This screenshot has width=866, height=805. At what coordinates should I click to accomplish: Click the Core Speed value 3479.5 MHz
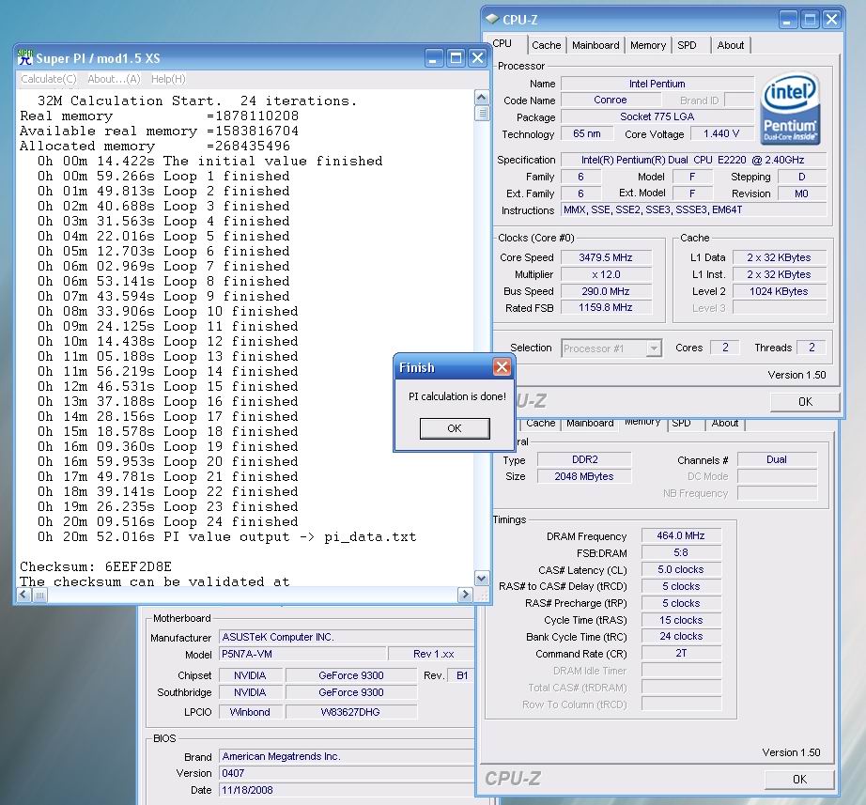(x=606, y=257)
